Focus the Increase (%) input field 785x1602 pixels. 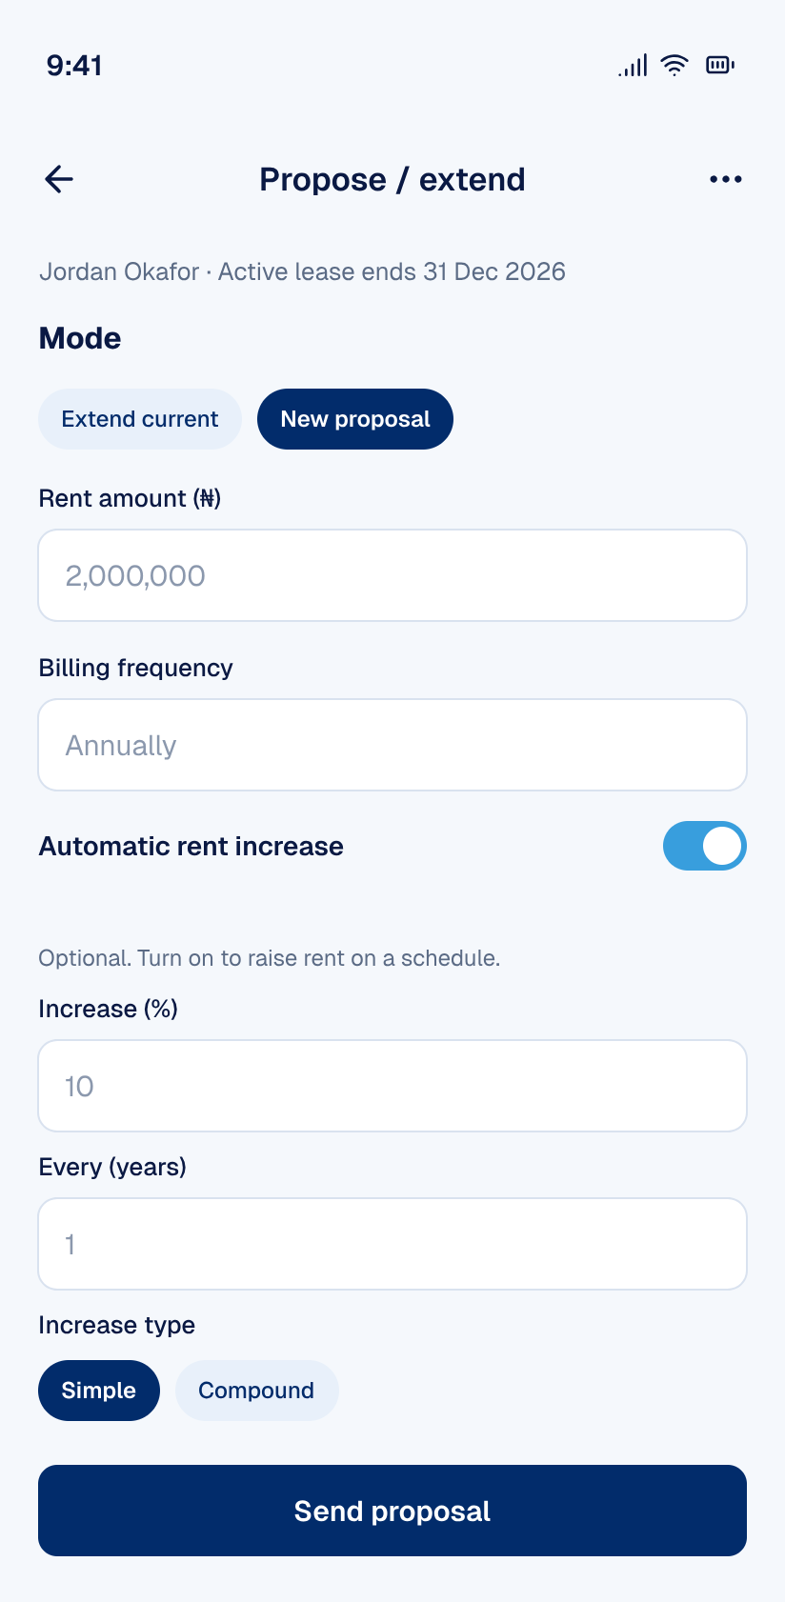coord(392,1086)
